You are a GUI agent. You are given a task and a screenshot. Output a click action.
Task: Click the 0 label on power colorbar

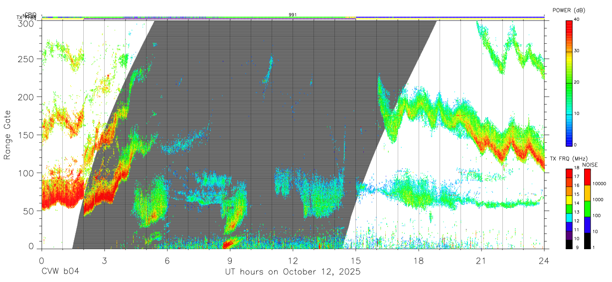[575, 145]
